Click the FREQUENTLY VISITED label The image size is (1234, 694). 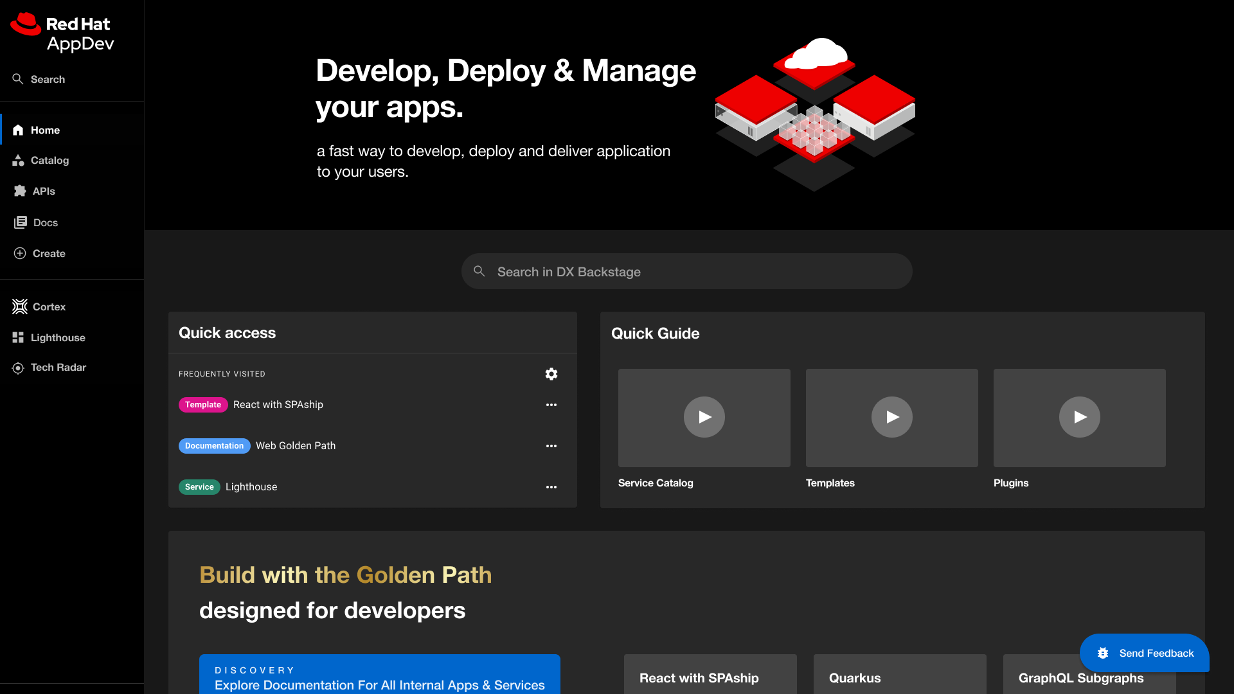tap(222, 374)
